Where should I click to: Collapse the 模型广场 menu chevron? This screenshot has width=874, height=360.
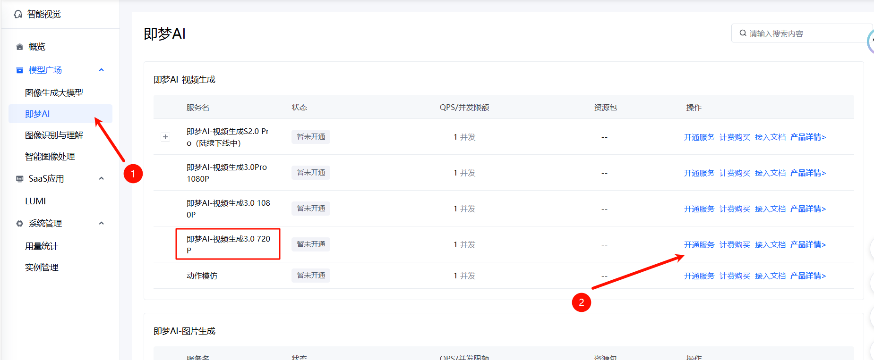tap(101, 70)
